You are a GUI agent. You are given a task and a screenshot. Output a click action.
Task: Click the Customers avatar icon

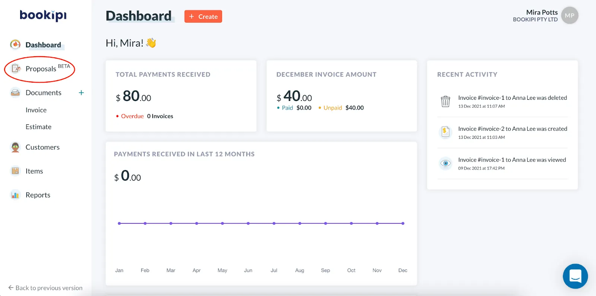coord(15,147)
